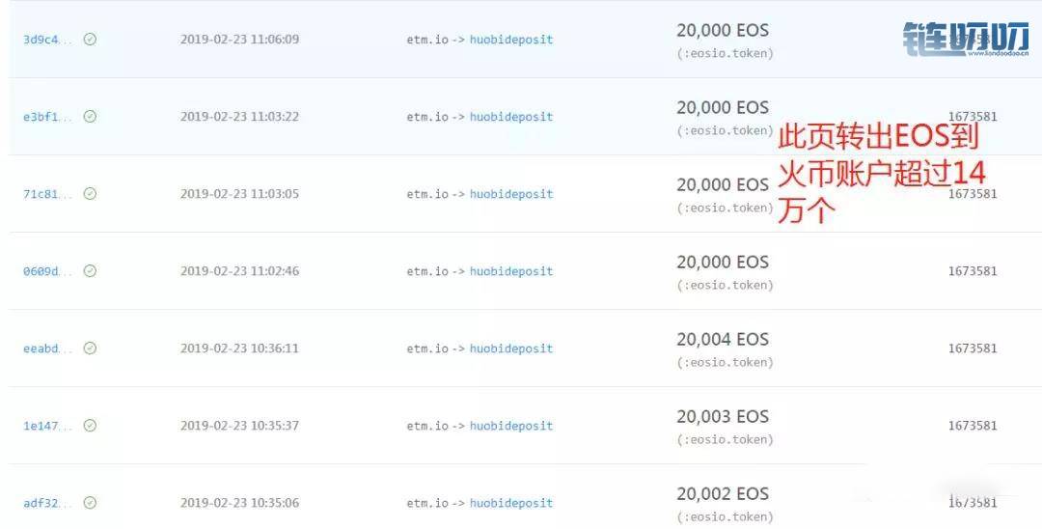This screenshot has width=1042, height=529.
Task: Click confirmed checkmark icon beside e3bf1
Action: point(90,116)
